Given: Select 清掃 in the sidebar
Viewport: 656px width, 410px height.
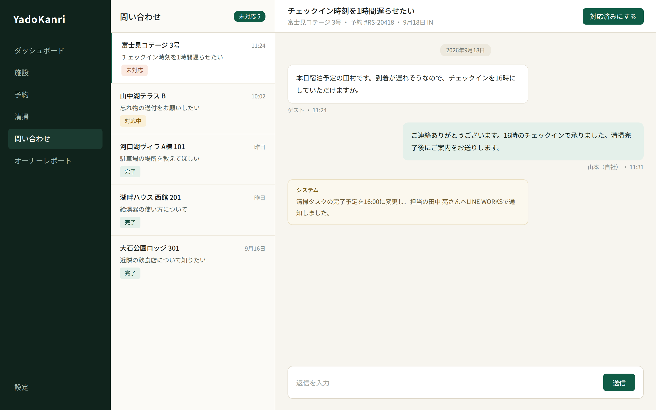Looking at the screenshot, I should tap(55, 117).
